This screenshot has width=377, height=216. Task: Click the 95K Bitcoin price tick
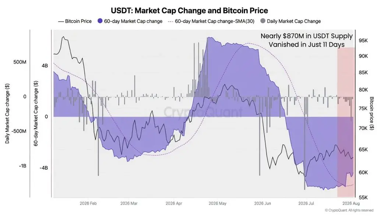coord(363,40)
